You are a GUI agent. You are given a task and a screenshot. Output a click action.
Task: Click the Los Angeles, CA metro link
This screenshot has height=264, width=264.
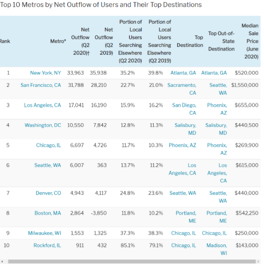(42, 105)
